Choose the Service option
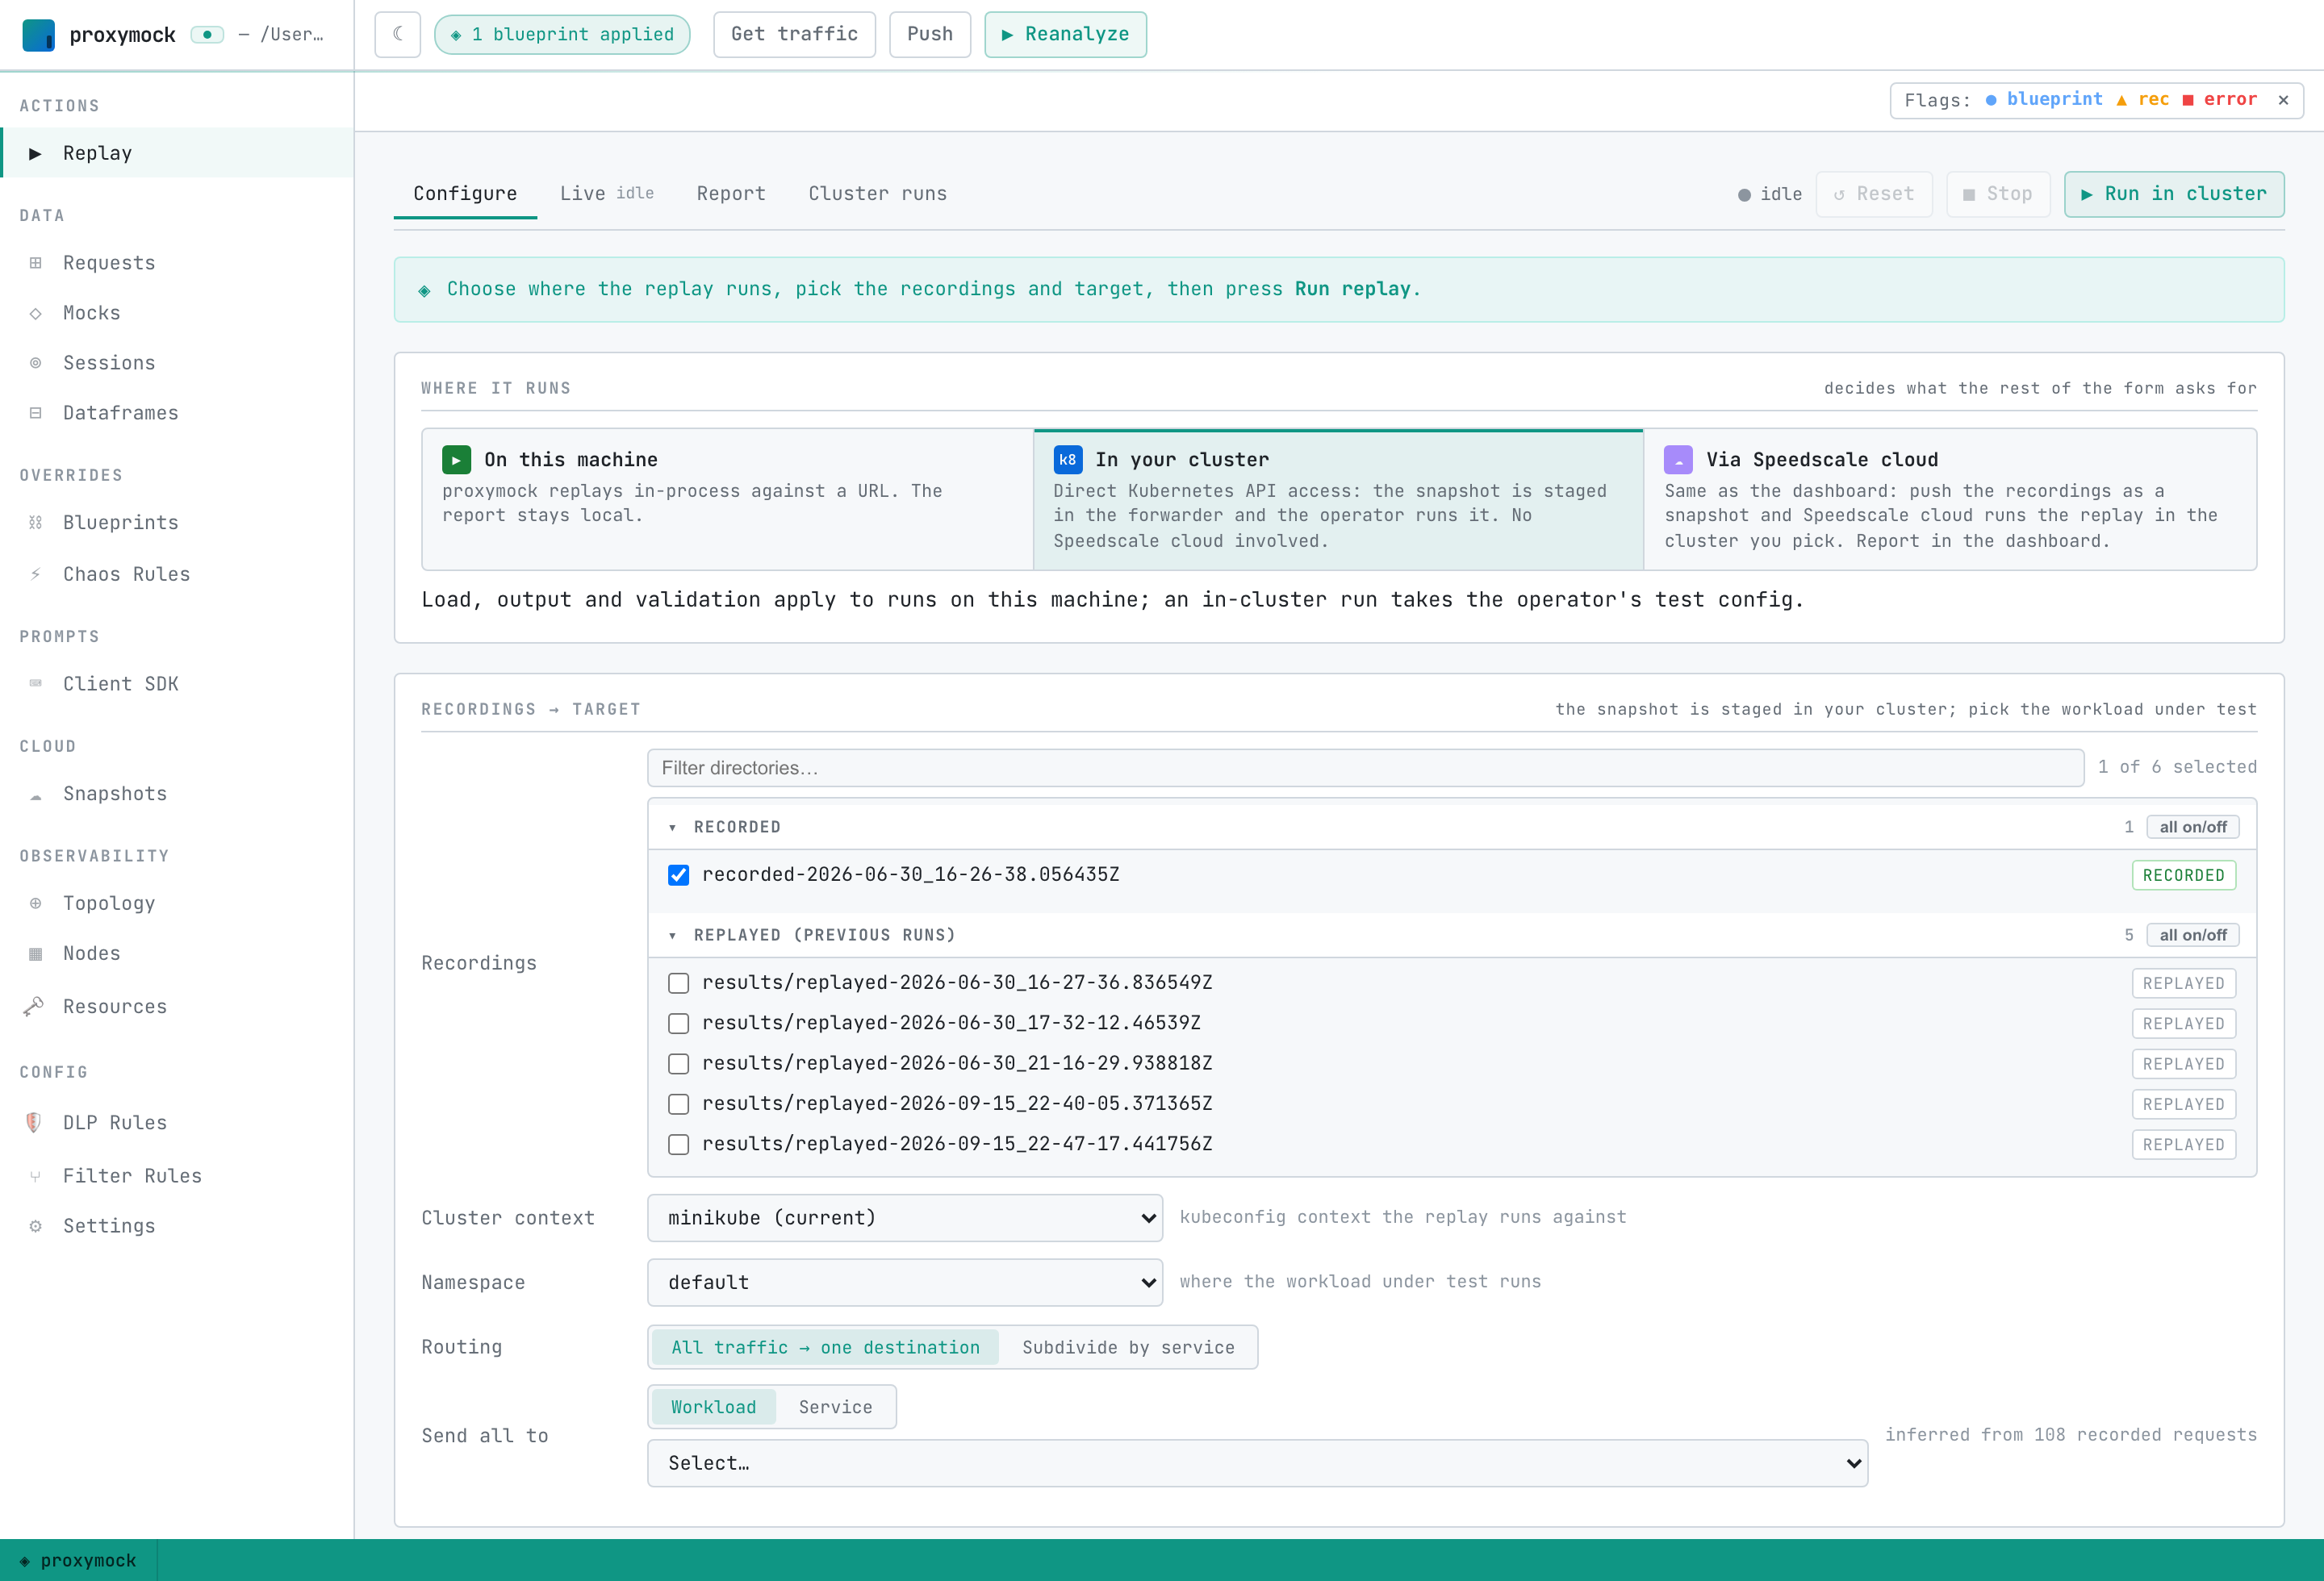This screenshot has height=1581, width=2324. point(835,1407)
